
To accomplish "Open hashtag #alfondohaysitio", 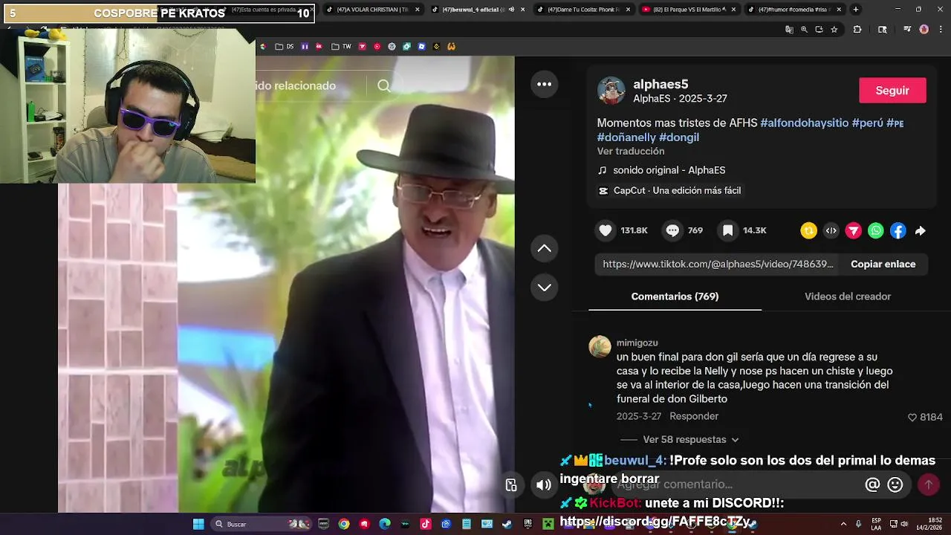I will click(x=804, y=123).
